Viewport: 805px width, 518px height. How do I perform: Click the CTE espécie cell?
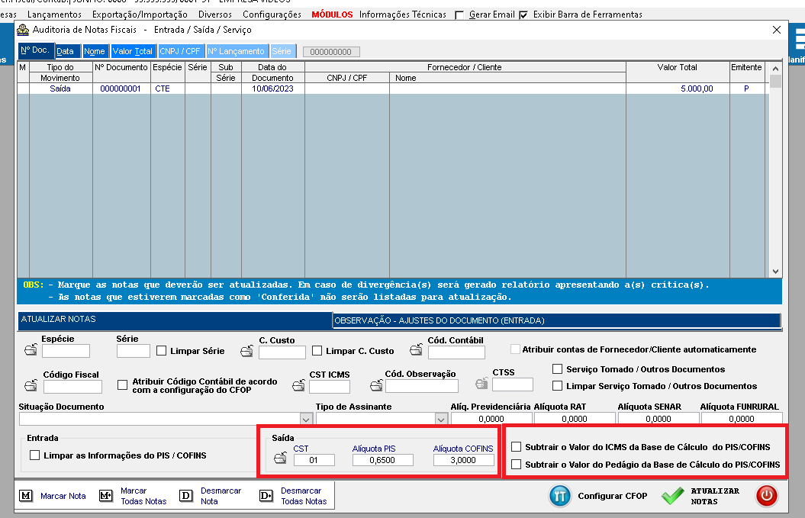pos(167,88)
